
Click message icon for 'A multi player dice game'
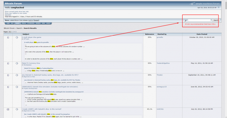point(17,38)
